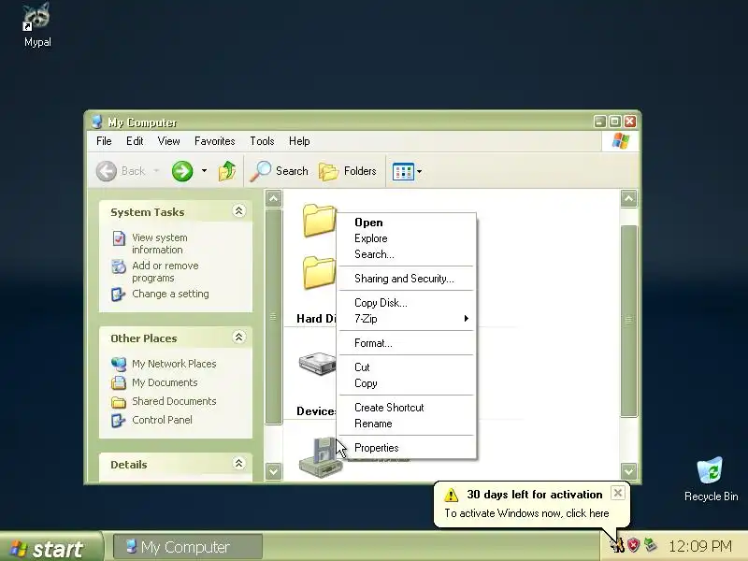Choose Copy Disk... in context menu

tap(407, 303)
